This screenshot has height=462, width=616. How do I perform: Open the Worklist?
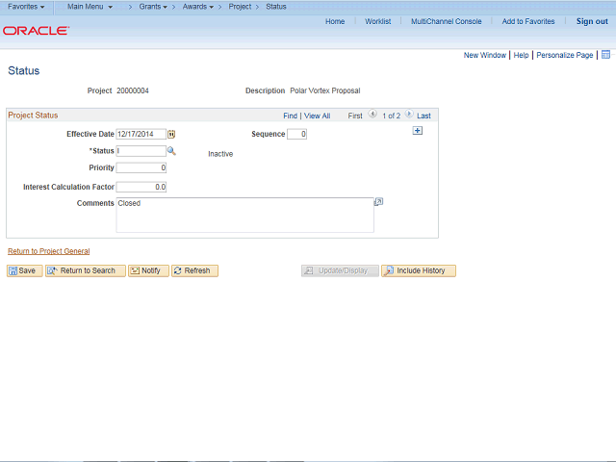click(x=378, y=21)
